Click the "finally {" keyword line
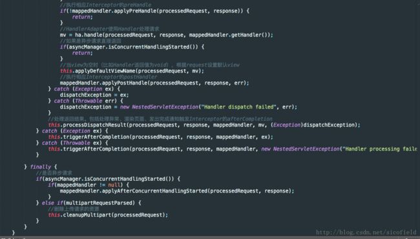Viewport: 420px width, 239px height. [41, 167]
